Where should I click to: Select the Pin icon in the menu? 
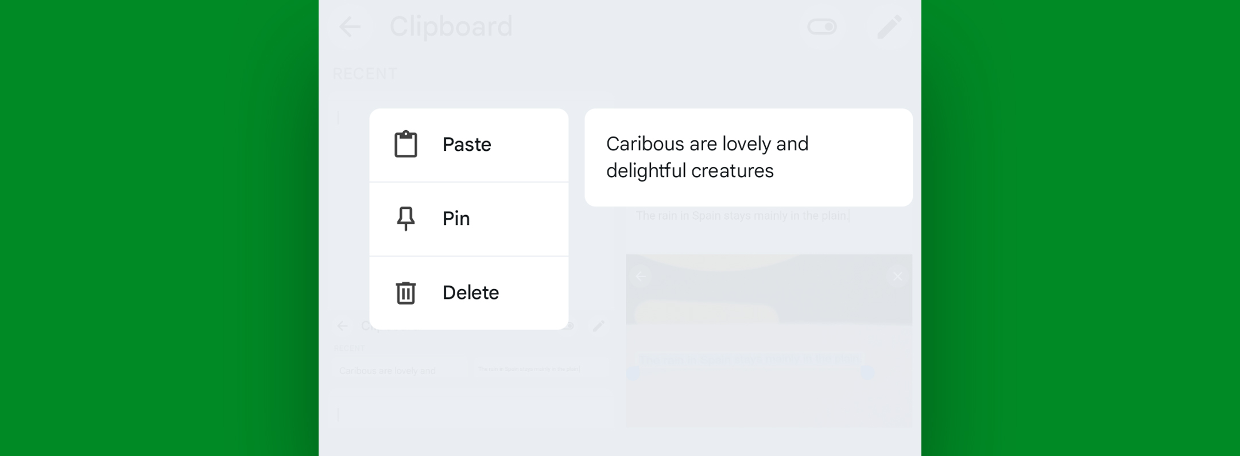tap(405, 219)
